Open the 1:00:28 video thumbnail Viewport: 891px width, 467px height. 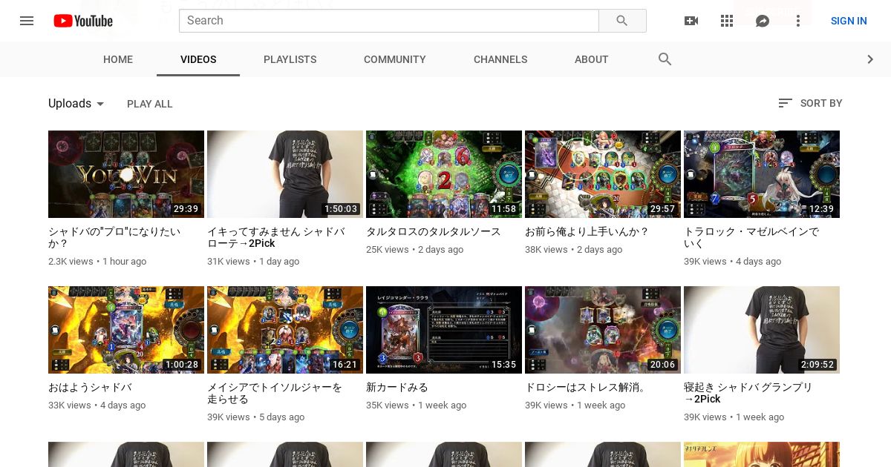tap(126, 330)
